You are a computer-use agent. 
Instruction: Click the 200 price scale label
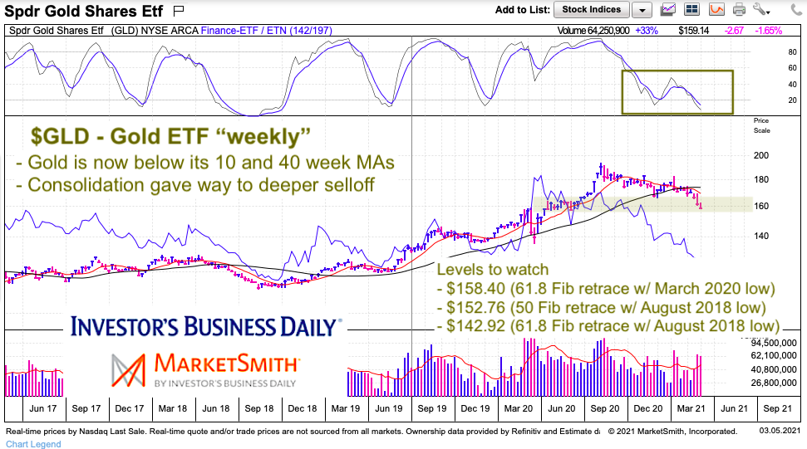[x=761, y=155]
